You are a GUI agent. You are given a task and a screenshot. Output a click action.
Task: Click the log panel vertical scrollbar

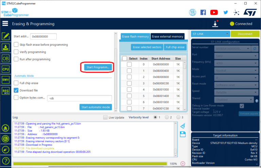tap(175, 139)
